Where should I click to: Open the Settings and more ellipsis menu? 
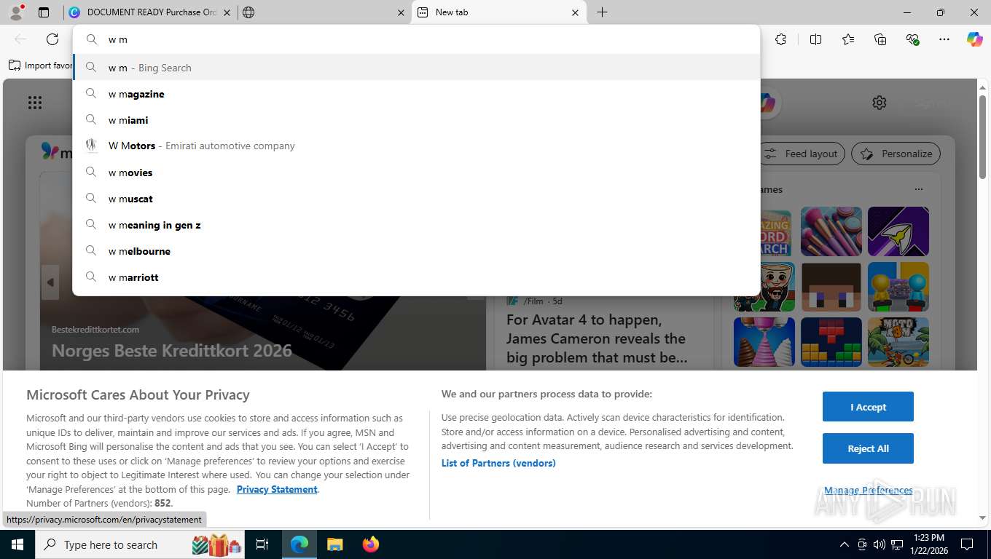tap(944, 39)
